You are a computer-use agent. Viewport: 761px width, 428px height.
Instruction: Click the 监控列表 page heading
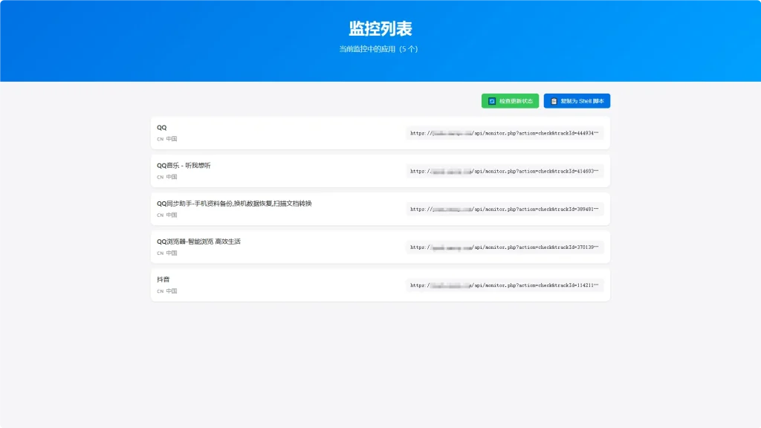coord(380,29)
